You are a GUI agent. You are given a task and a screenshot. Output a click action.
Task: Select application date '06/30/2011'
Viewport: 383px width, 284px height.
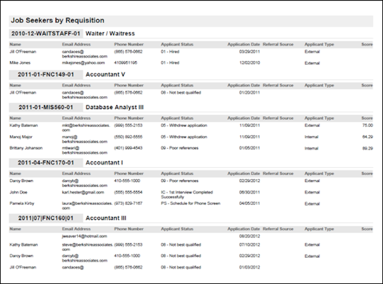(250, 193)
